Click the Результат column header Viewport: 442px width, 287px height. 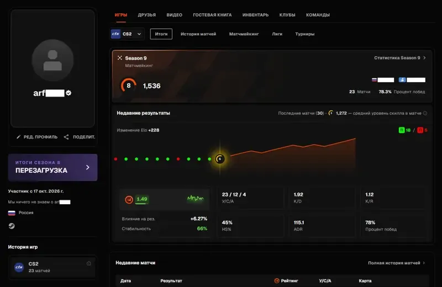pos(171,280)
